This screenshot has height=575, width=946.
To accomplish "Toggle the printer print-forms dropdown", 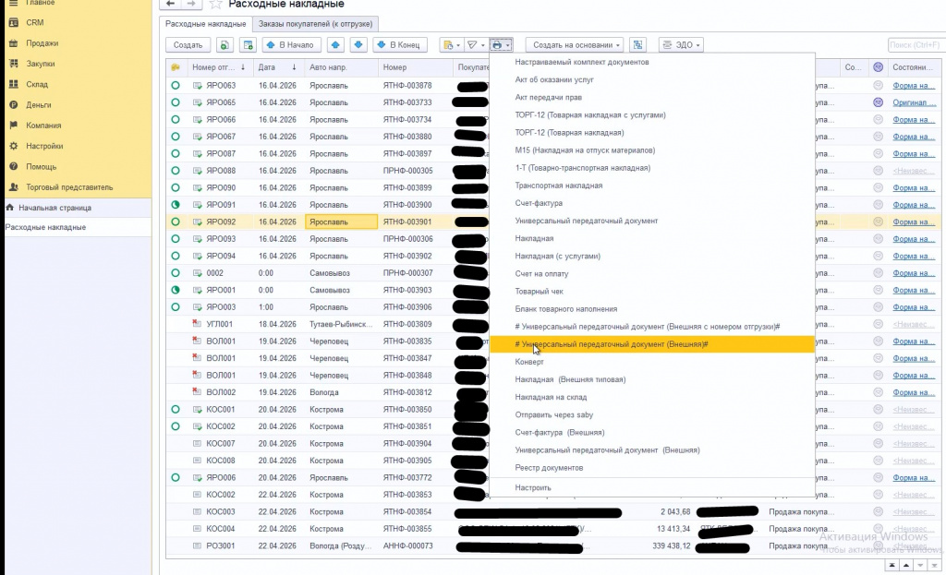I will click(x=501, y=44).
